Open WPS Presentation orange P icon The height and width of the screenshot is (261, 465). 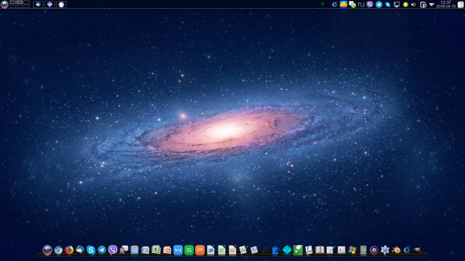200,250
